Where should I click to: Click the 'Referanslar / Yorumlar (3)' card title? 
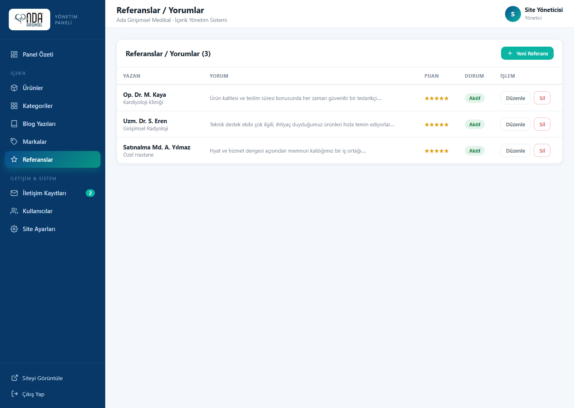168,54
